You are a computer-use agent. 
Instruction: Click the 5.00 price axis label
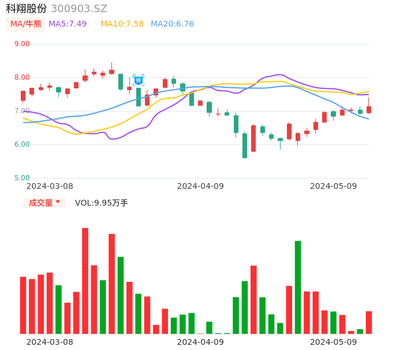click(x=22, y=178)
